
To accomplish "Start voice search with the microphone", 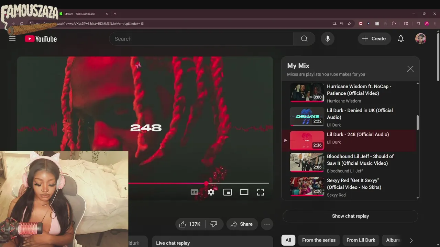I will click(x=328, y=39).
